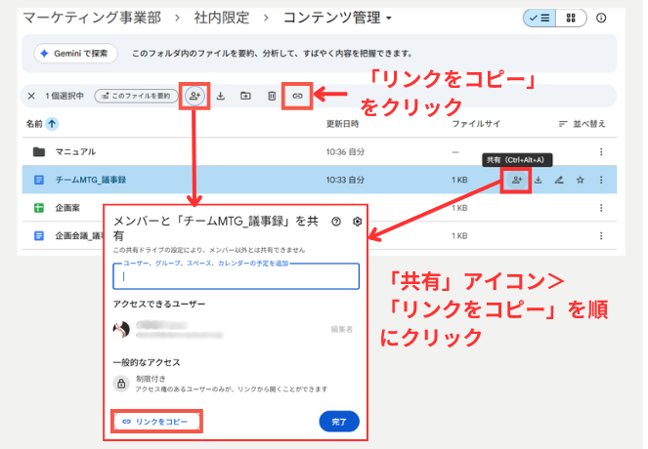Click the trash icon in selection toolbar
648x449 pixels.
[272, 97]
